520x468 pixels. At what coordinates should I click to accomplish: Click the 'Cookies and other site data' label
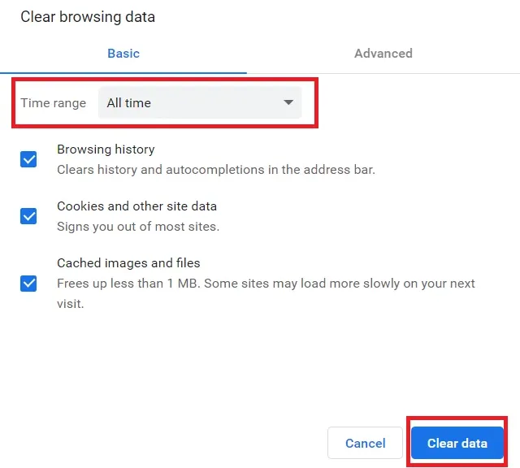[137, 206]
